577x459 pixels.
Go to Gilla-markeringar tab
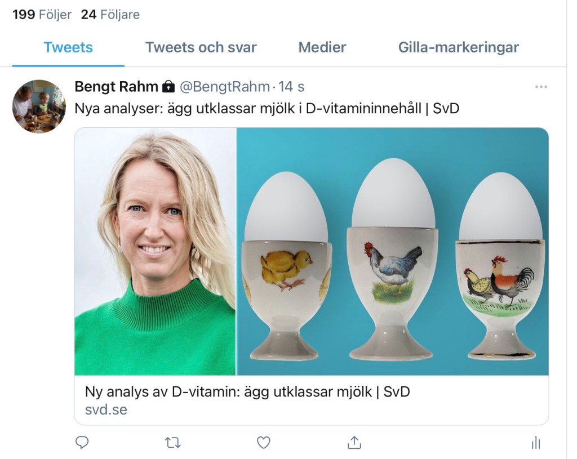[x=458, y=48]
